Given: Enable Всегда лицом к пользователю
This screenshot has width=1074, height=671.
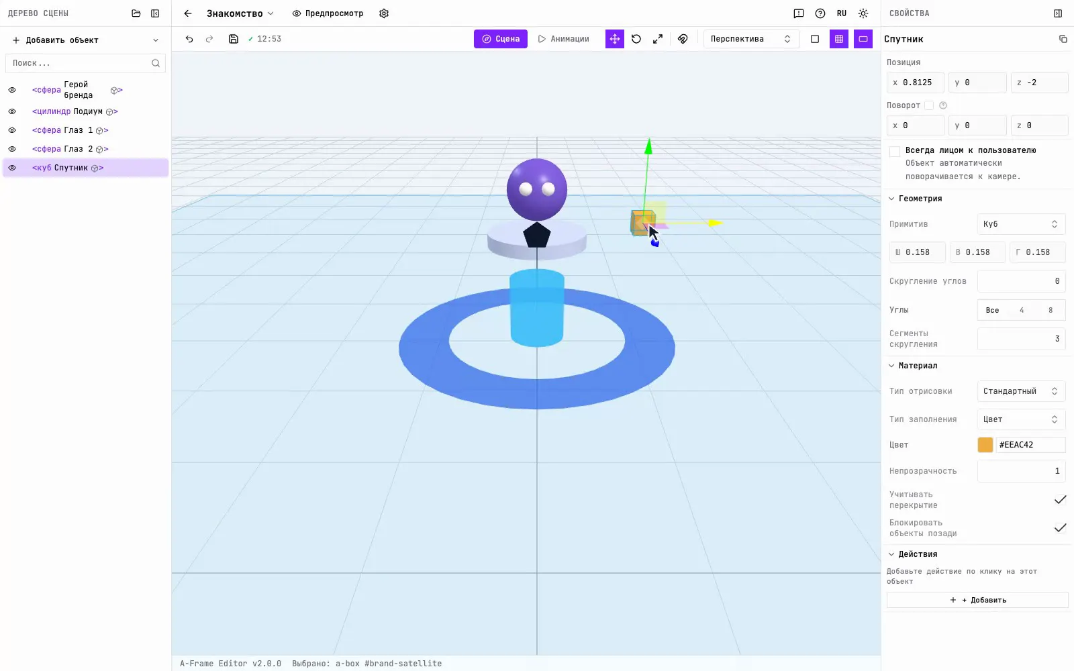Looking at the screenshot, I should click(895, 152).
